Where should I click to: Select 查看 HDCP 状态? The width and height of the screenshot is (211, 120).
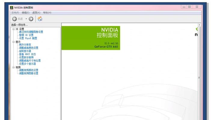point(27,54)
